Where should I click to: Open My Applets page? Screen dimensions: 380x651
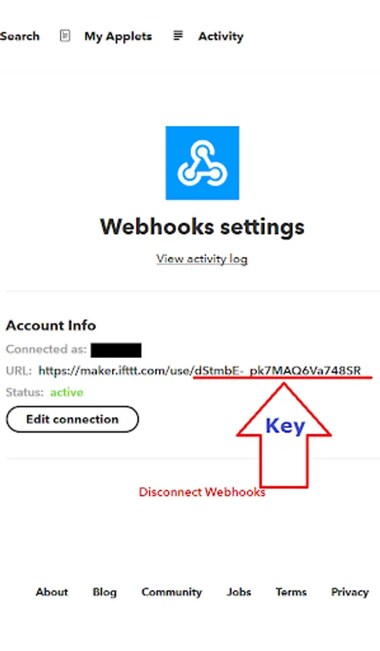coord(118,37)
